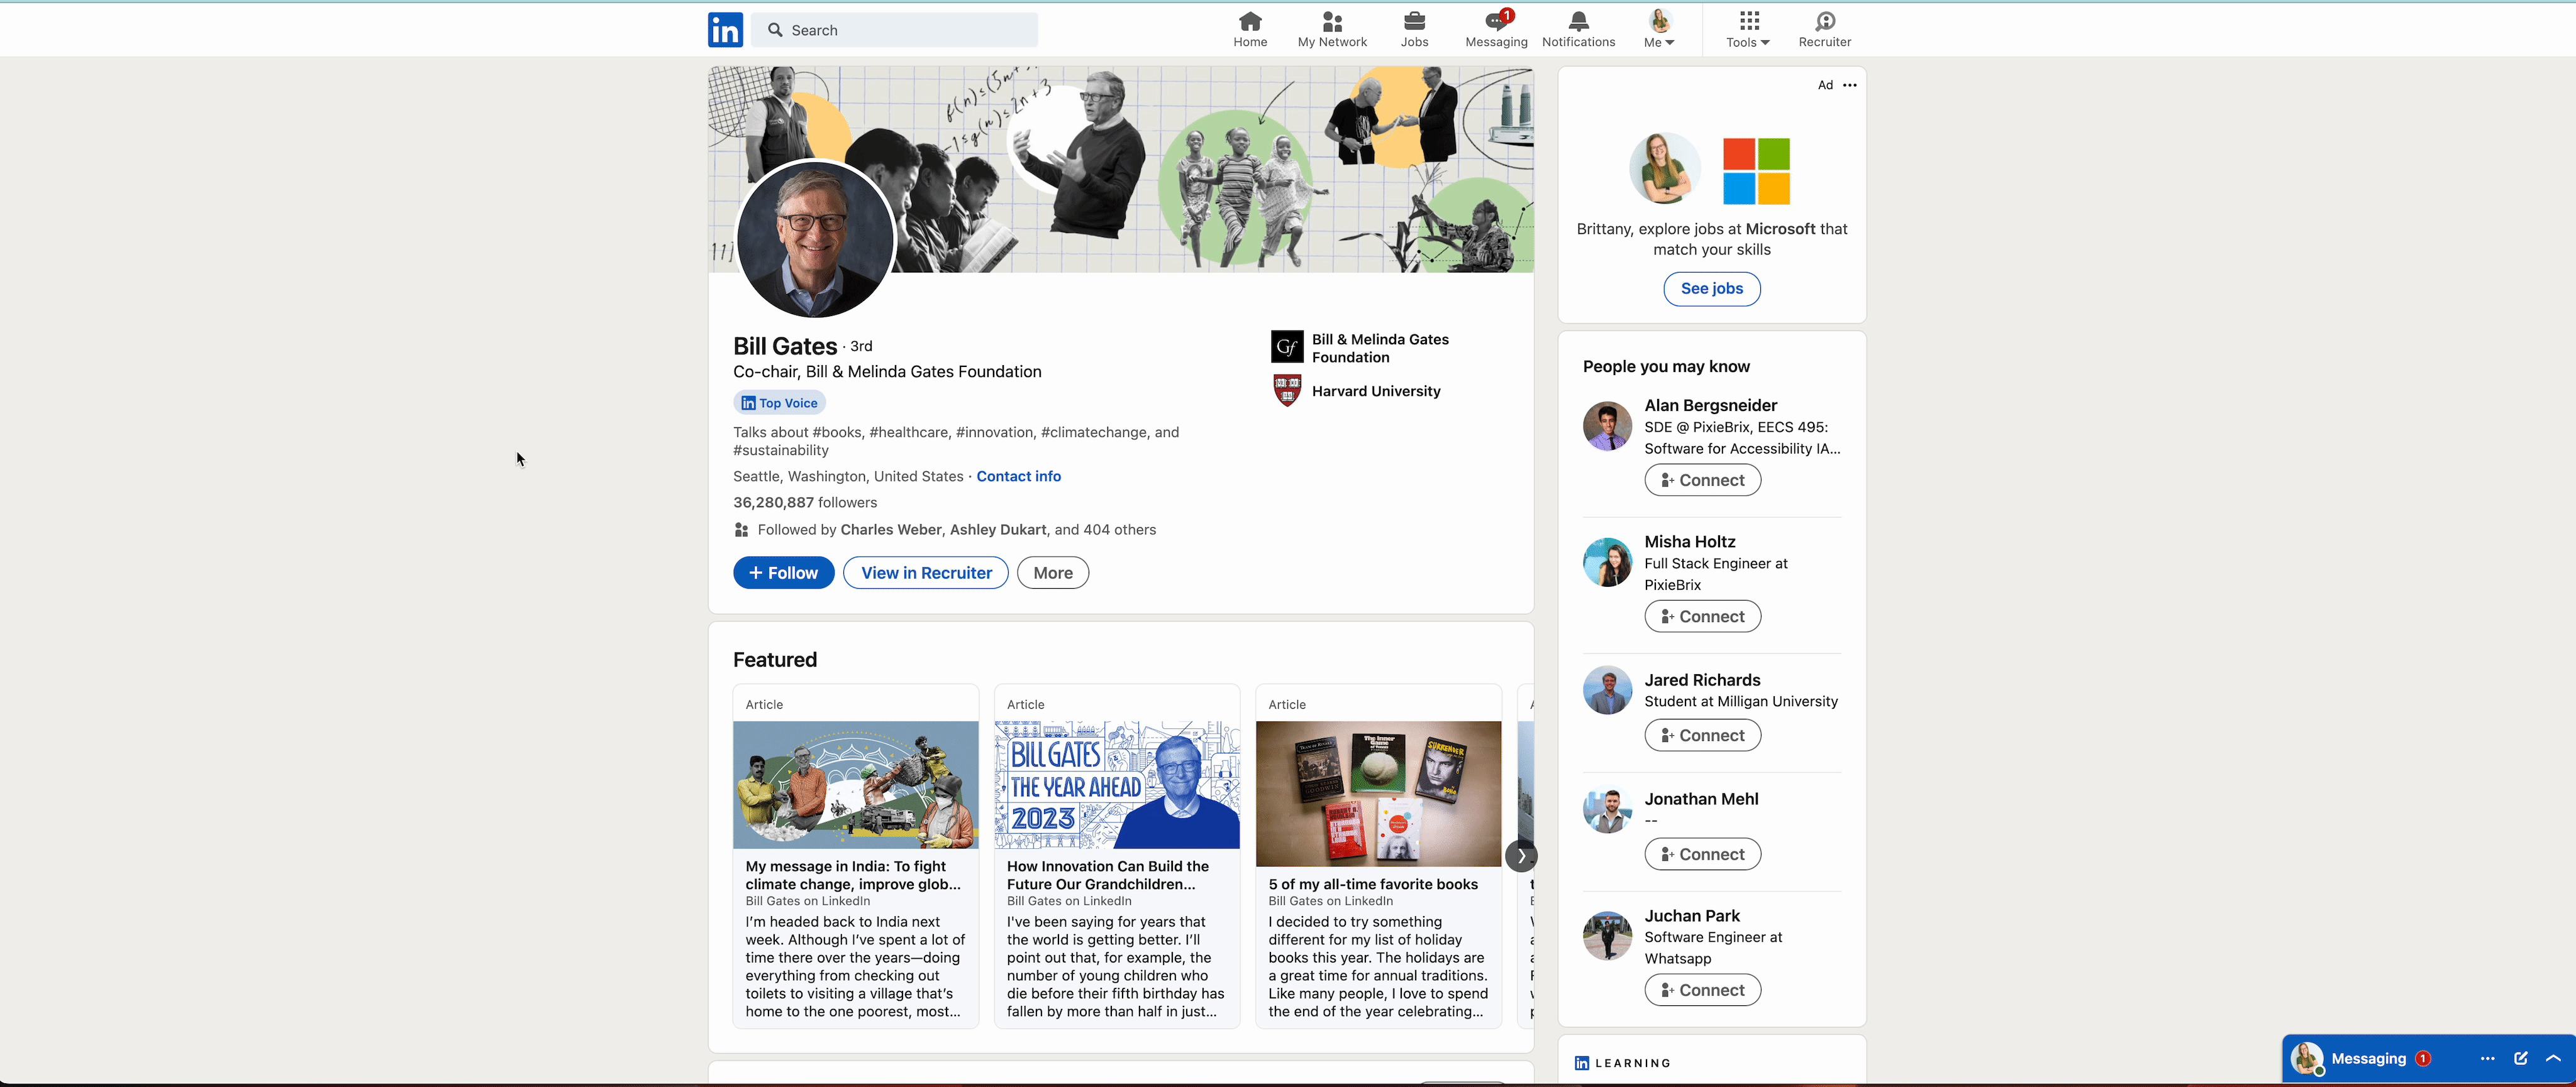
Task: Open My Network icon
Action: pyautogui.click(x=1332, y=30)
